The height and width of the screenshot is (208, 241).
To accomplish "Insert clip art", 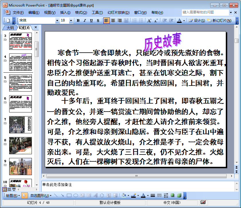I will pos(109,195).
